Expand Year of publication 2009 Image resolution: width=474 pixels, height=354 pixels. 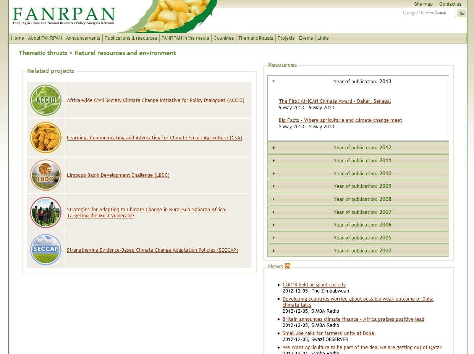click(358, 186)
